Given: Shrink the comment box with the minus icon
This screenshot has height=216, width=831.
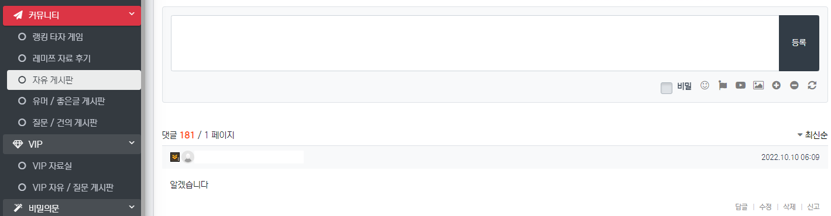Looking at the screenshot, I should pyautogui.click(x=794, y=85).
